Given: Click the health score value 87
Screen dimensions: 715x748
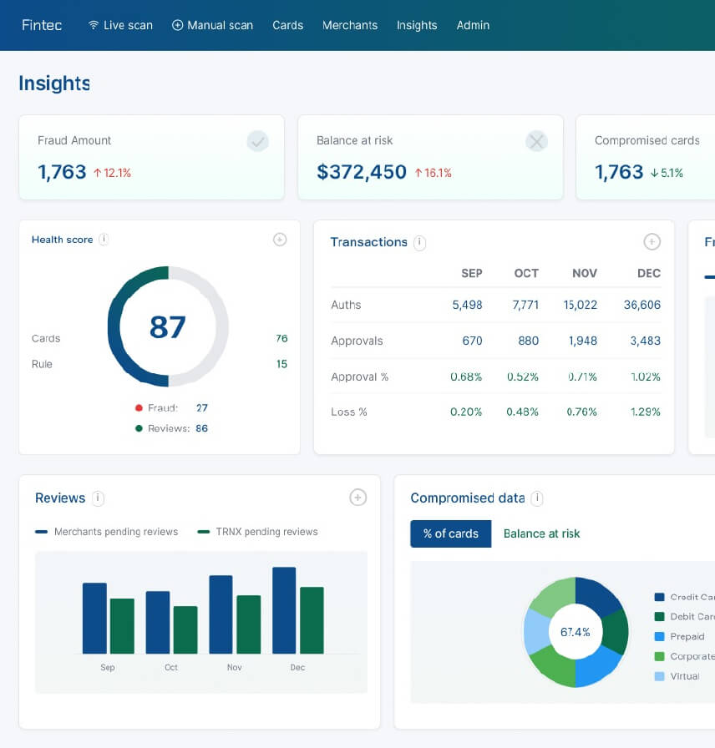Looking at the screenshot, I should [x=168, y=327].
